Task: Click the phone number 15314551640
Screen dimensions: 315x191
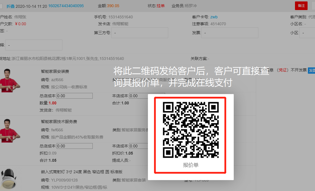Action: tap(120, 17)
